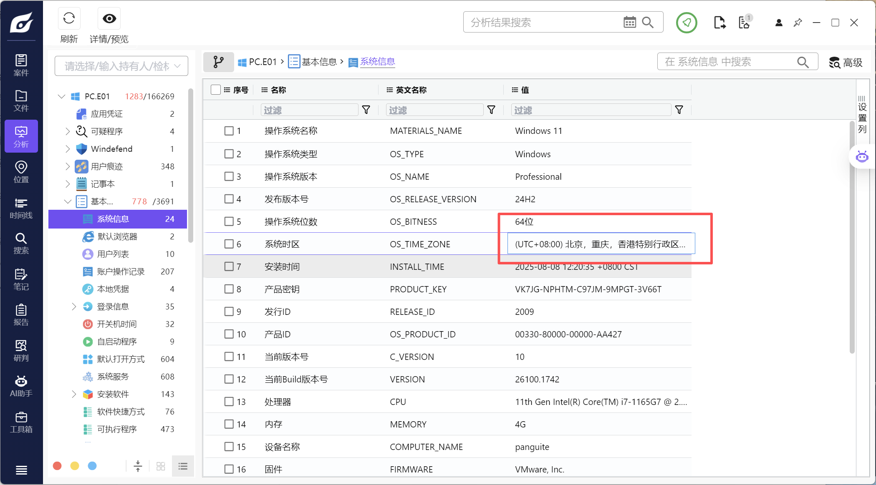Click the blue color marker dot

[92, 466]
